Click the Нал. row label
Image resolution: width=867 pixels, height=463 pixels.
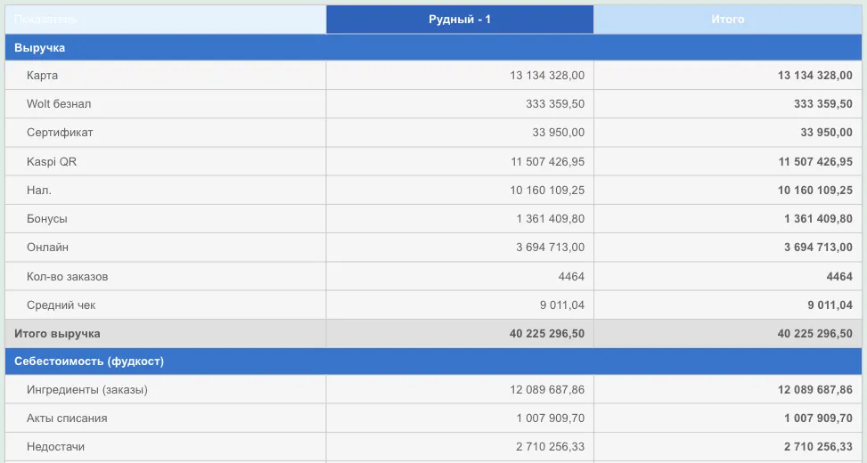coord(38,190)
